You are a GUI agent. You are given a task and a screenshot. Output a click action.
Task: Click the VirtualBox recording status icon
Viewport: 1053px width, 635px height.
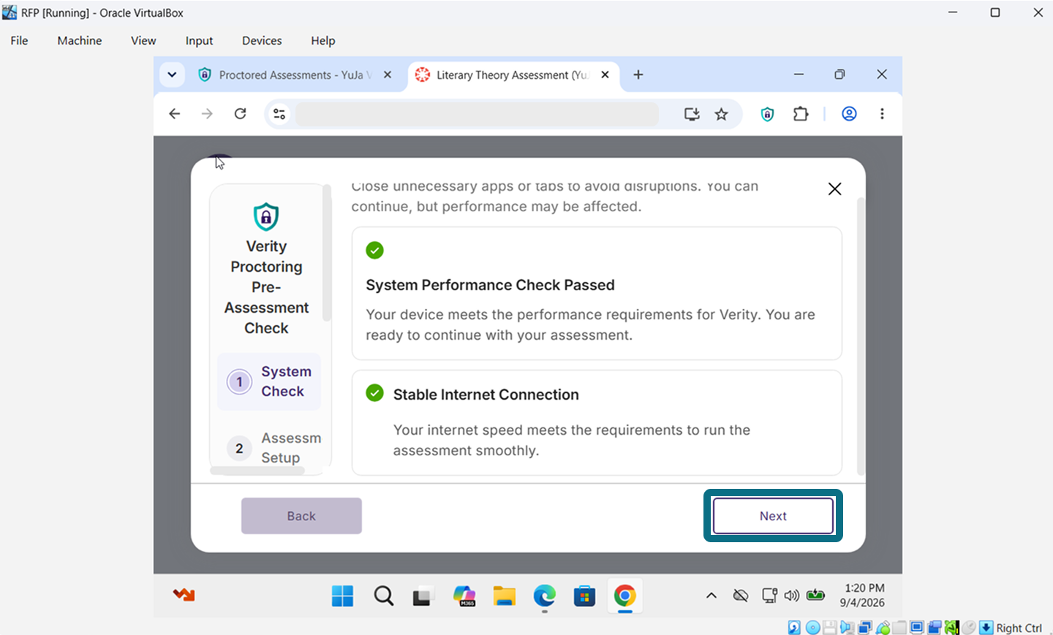click(x=934, y=627)
